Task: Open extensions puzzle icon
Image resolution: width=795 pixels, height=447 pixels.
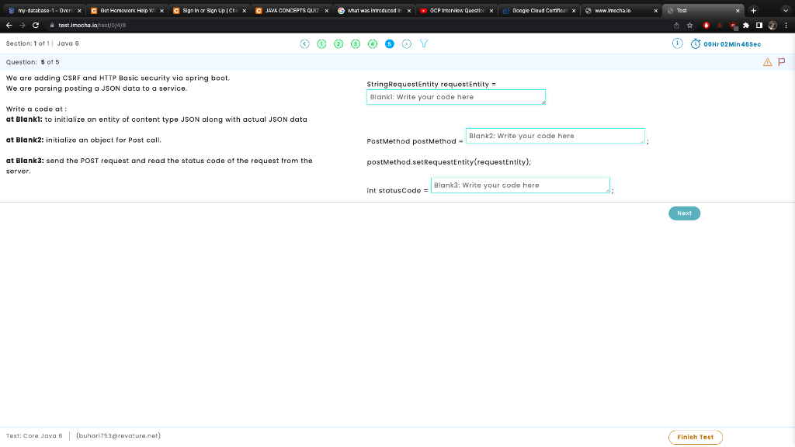Action: (x=746, y=26)
